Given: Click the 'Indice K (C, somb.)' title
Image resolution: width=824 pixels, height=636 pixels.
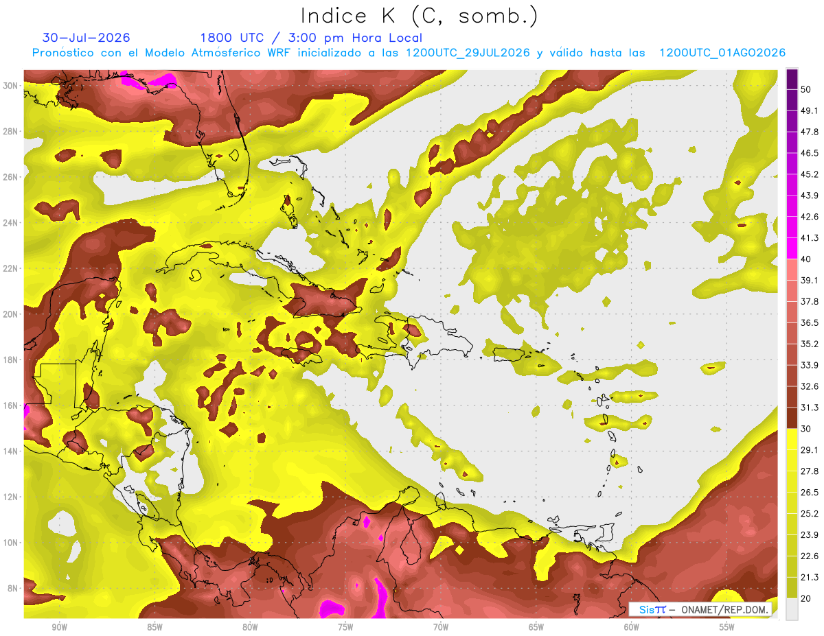Looking at the screenshot, I should click(420, 16).
